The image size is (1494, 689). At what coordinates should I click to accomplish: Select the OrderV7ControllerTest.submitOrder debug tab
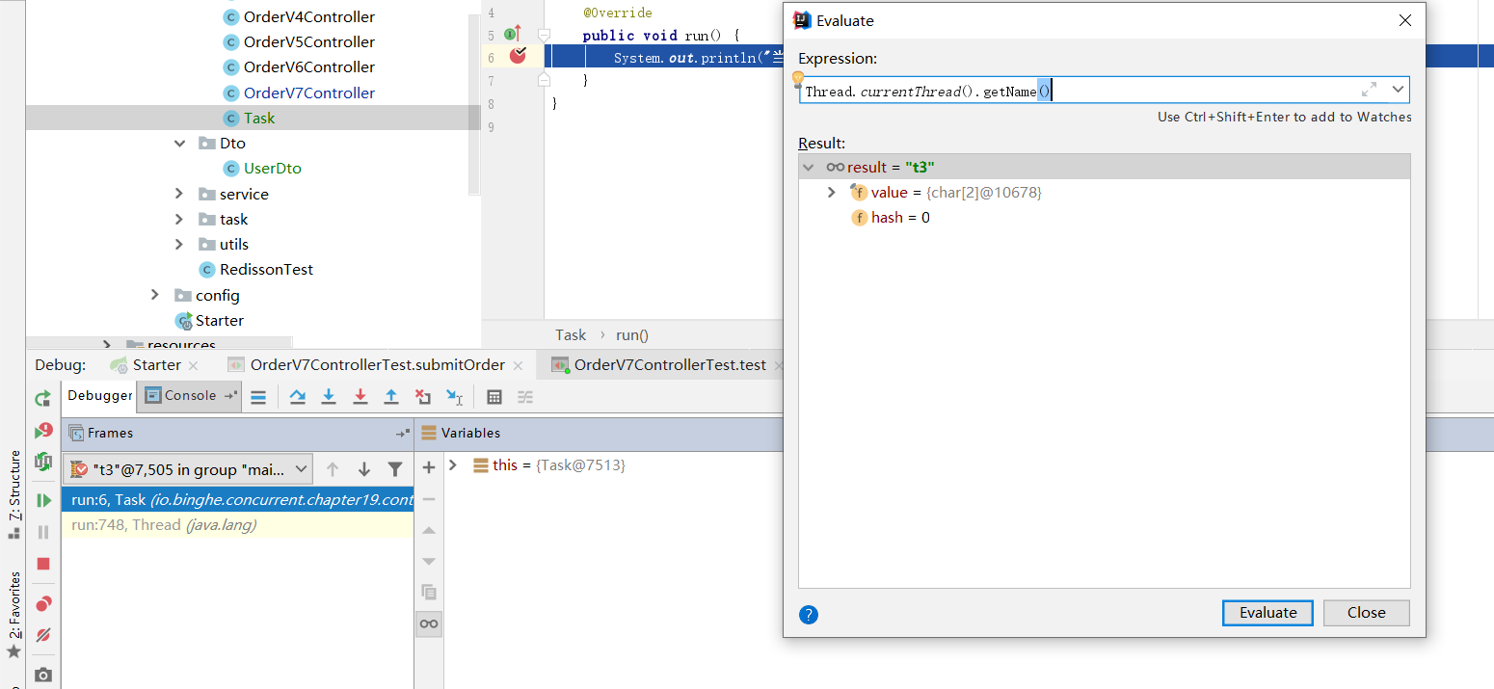pos(377,365)
